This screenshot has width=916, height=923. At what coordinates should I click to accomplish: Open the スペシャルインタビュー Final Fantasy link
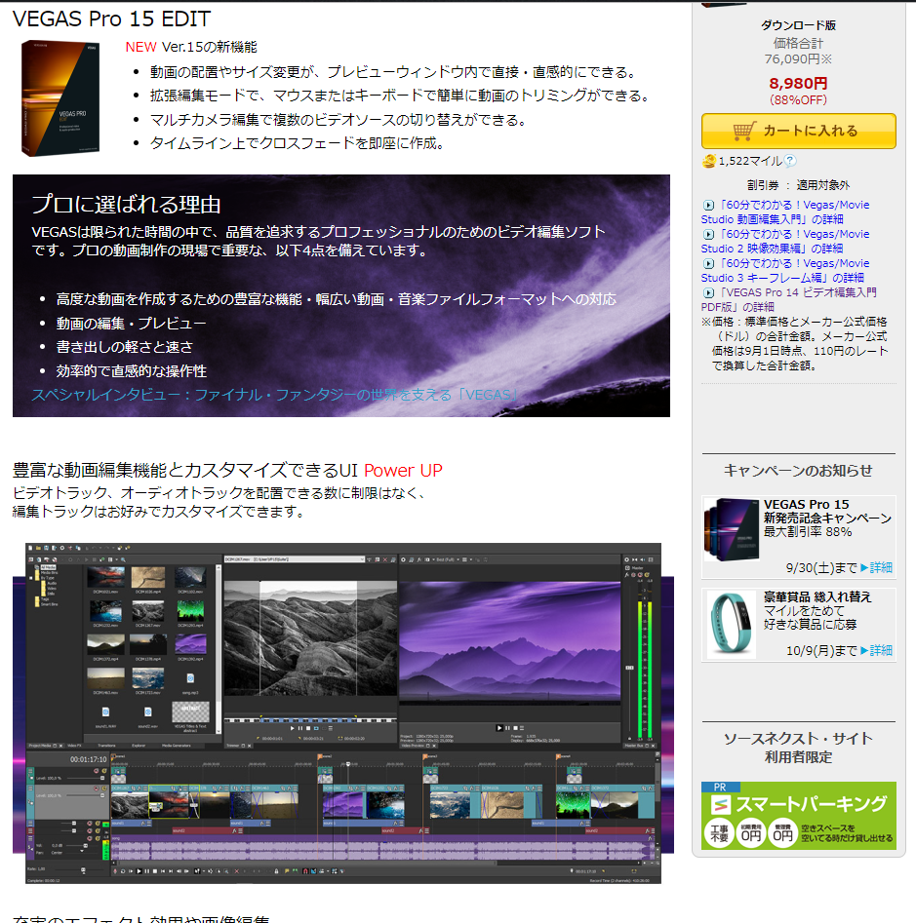click(x=274, y=395)
